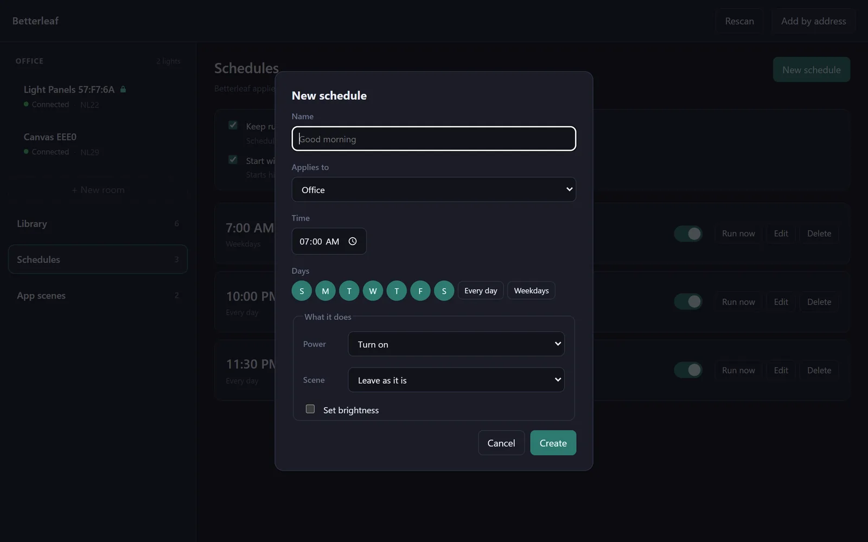Run the 10:00 PM schedule now
This screenshot has height=542, width=868.
point(738,302)
